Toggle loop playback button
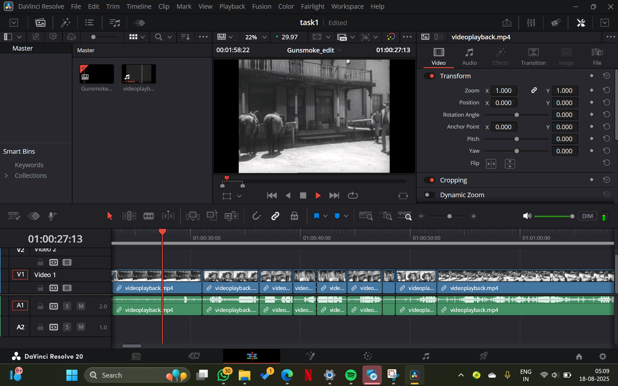Screen dimensions: 618x386 [x=353, y=196]
